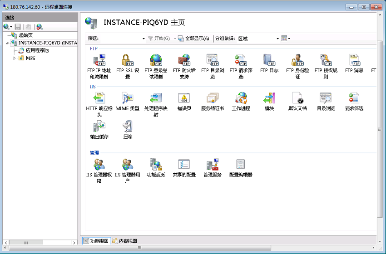This screenshot has width=386, height=254.
Task: Switch to 功能视图 tab
Action: point(96,241)
